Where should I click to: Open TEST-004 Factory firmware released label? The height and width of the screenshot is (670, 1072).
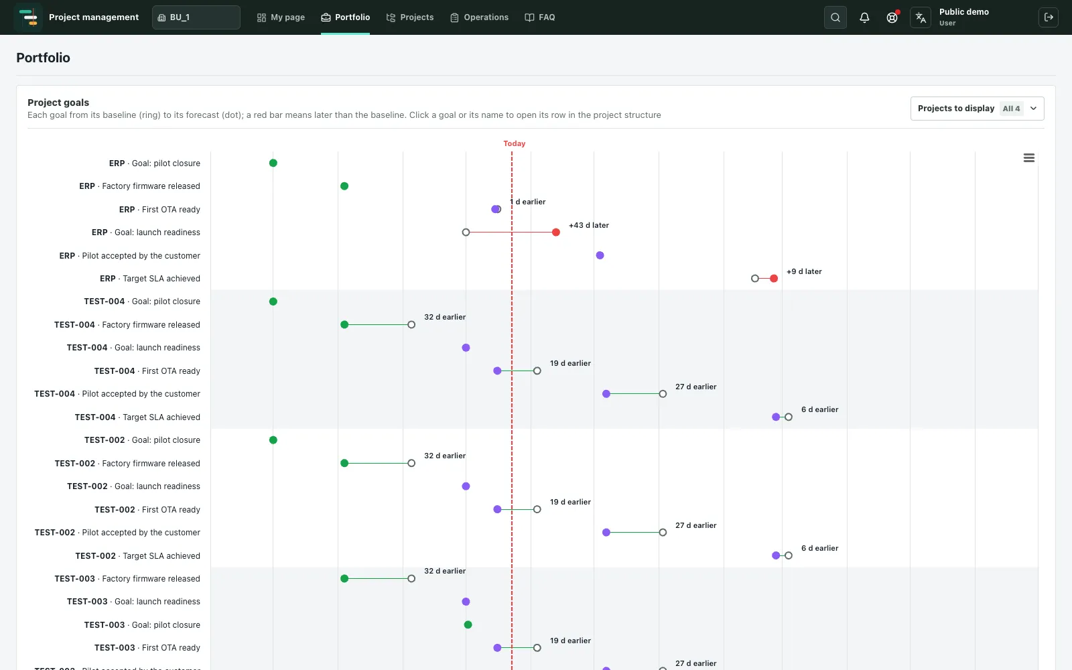[127, 325]
